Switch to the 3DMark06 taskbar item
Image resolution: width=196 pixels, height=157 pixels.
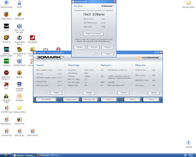[x=24, y=155]
